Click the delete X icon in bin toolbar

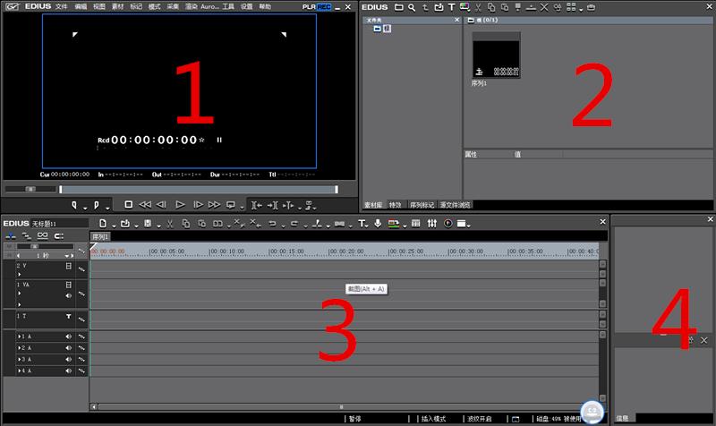tap(544, 7)
